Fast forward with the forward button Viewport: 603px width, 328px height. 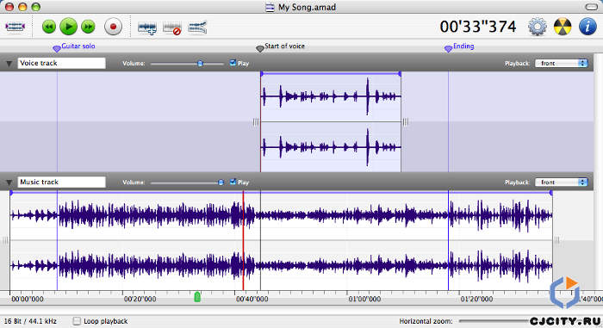point(89,27)
